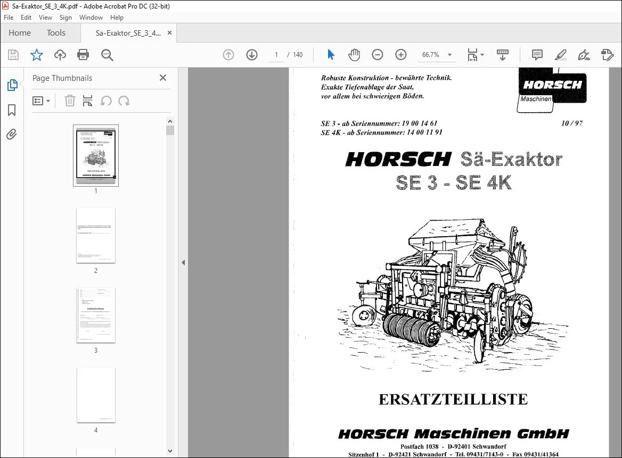622x458 pixels.
Task: Close the Sa-Exaktor document tab
Action: click(169, 33)
